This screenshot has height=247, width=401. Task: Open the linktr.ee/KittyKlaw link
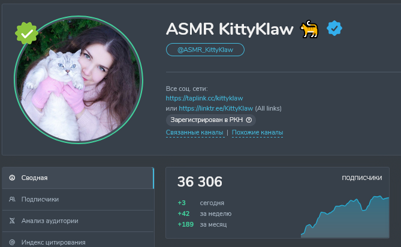216,108
